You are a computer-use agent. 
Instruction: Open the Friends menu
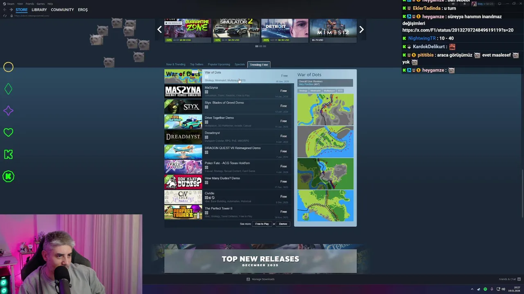click(30, 4)
